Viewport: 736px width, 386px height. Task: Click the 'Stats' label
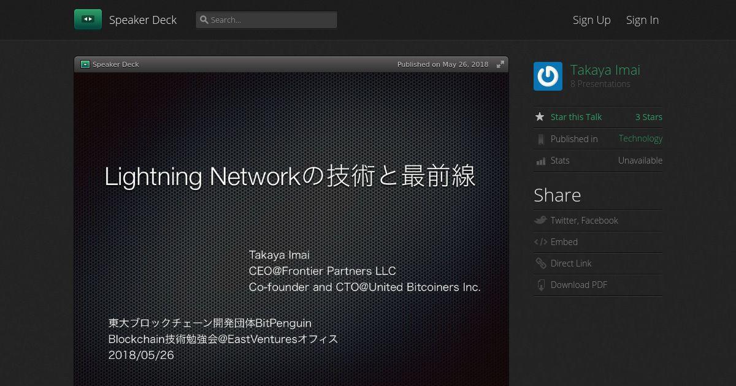(560, 161)
